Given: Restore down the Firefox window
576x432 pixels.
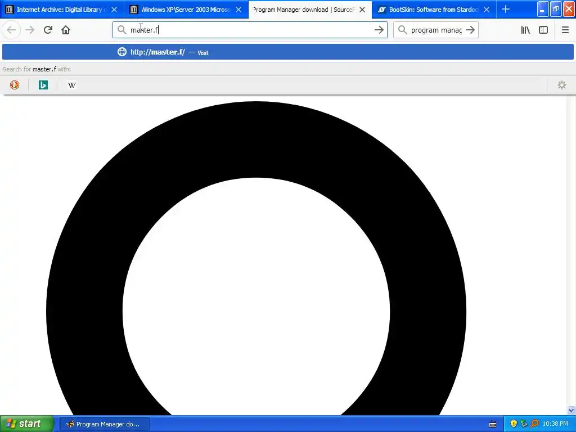Looking at the screenshot, I should [555, 10].
